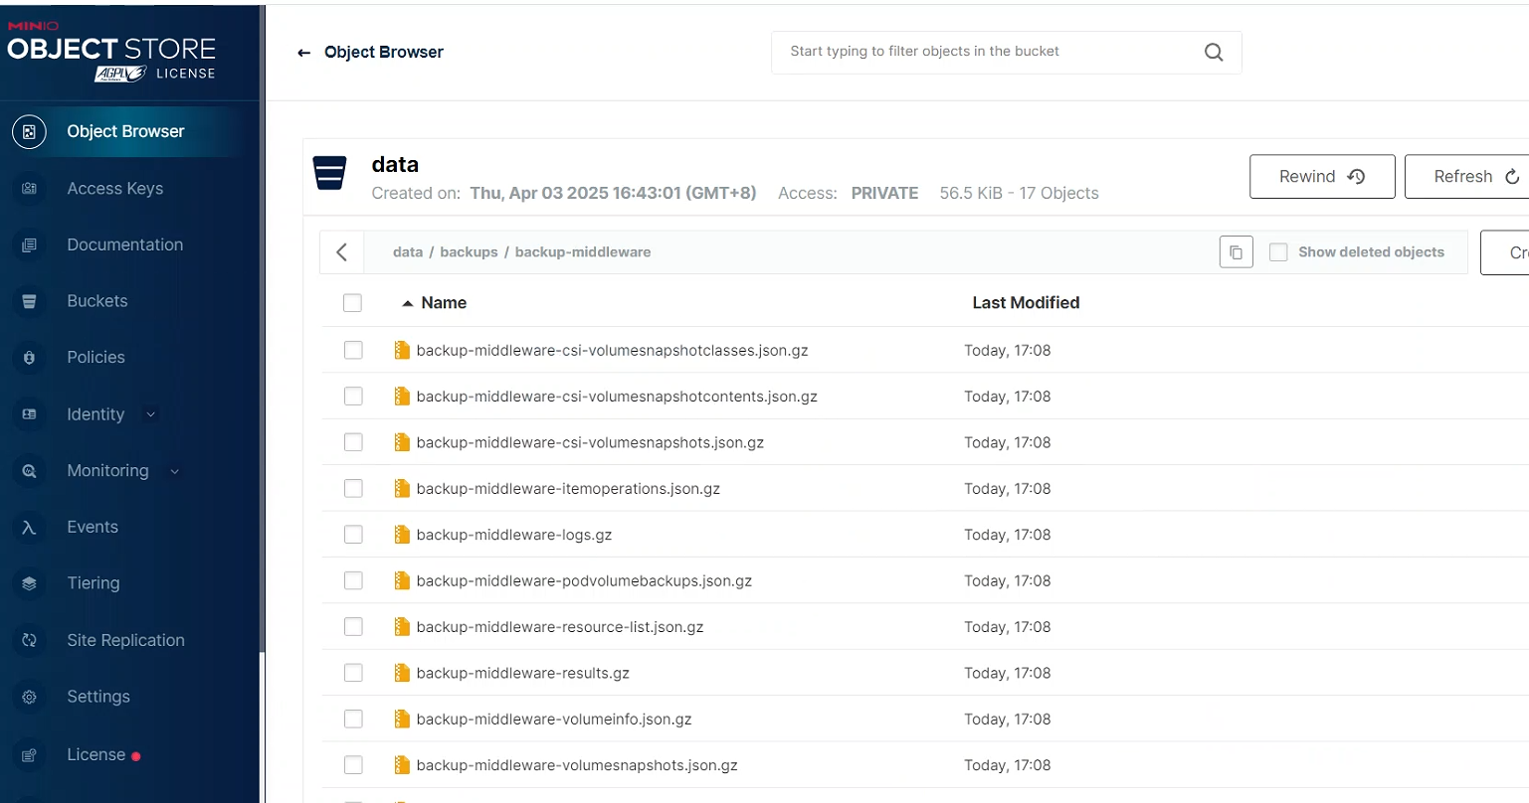
Task: Click file icon for backup-middleware-logs.gz
Action: (x=402, y=535)
